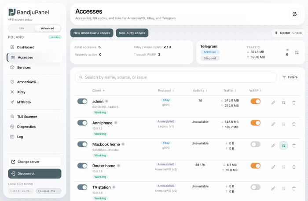Viewport: 308px width, 201px height.
Task: Click the search field for accesses
Action: [x=176, y=77]
